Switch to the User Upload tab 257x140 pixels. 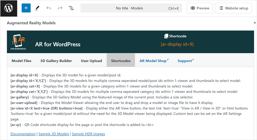[x=91, y=61]
